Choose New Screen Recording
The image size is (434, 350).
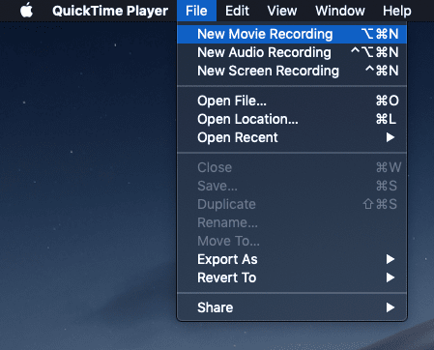pyautogui.click(x=292, y=71)
